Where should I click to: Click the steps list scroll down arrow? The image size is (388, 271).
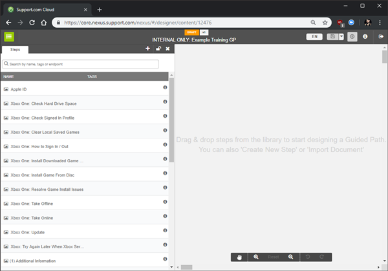171,267
